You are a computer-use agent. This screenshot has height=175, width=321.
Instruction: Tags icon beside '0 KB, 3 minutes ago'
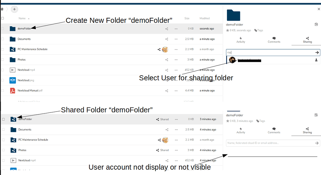point(258,121)
